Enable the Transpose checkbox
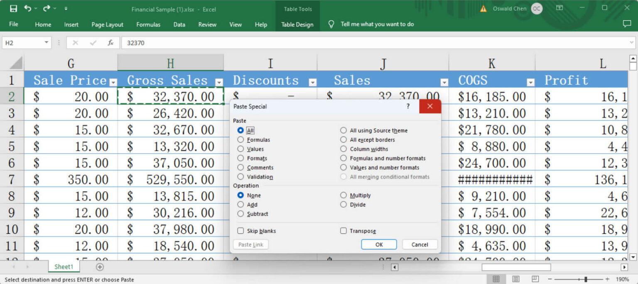 (x=344, y=231)
